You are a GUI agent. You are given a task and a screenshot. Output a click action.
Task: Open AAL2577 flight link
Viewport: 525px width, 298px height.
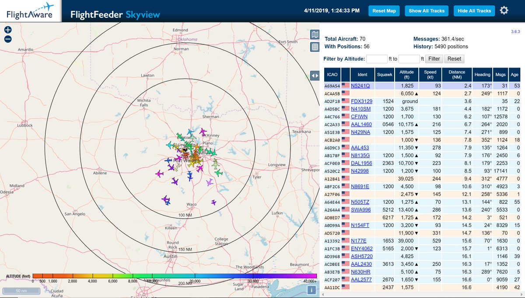[x=361, y=279]
